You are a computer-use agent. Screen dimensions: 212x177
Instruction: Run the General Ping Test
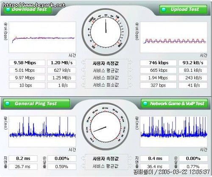[x=36, y=104]
